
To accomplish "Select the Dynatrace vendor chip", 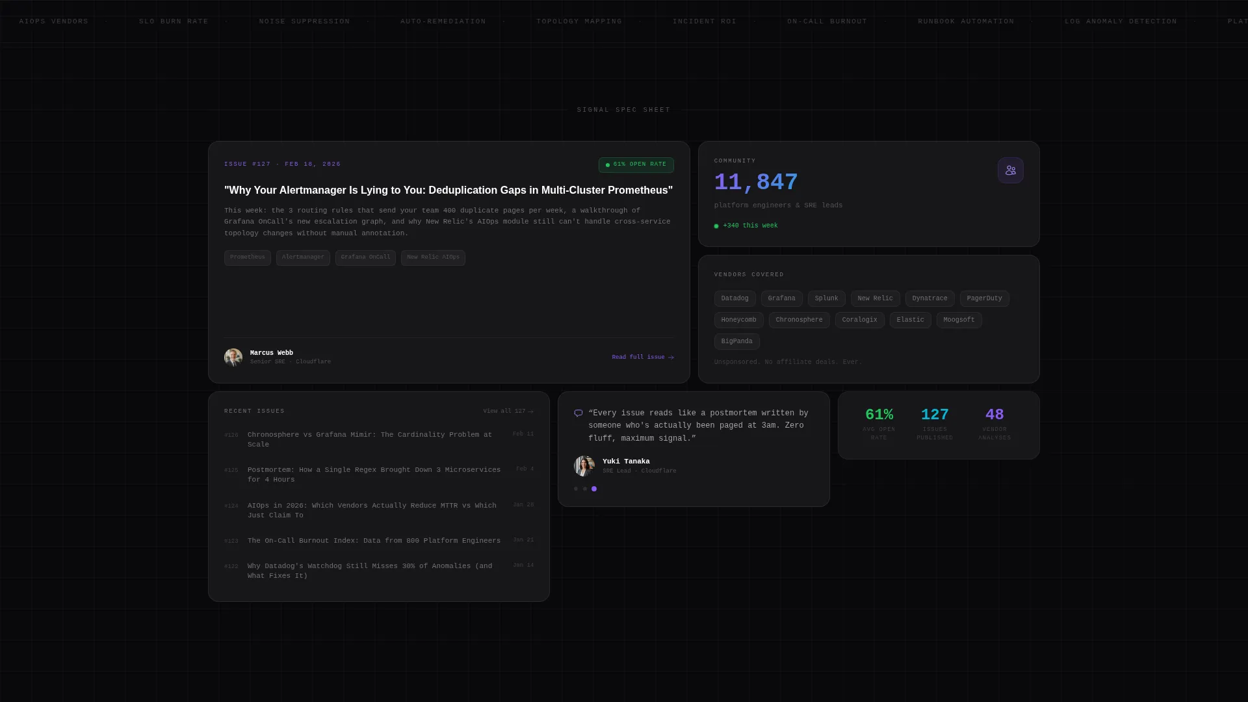I will point(930,299).
